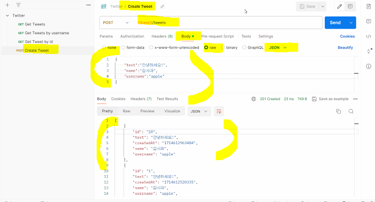Open the Pre-request Script tab
375x202 pixels.
click(x=218, y=36)
